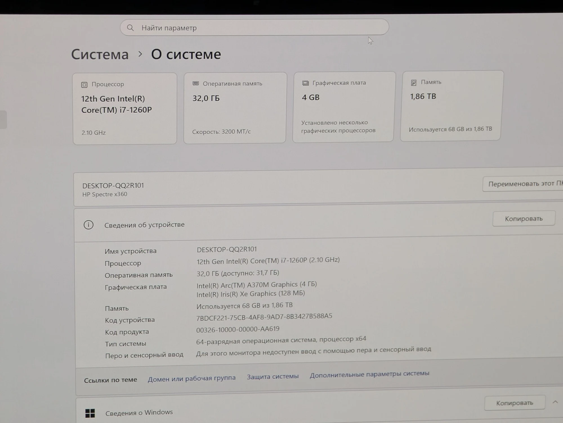Click the info circle icon

(88, 225)
